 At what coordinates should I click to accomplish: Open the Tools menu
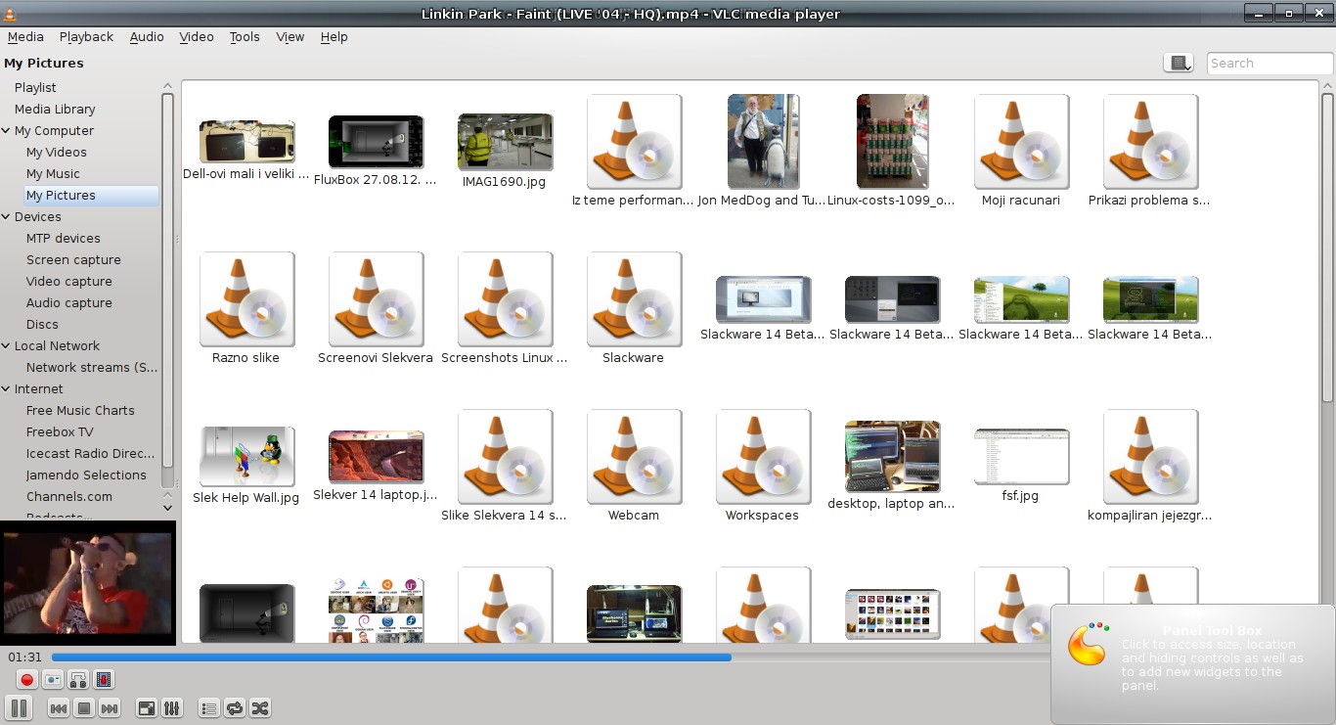[245, 37]
